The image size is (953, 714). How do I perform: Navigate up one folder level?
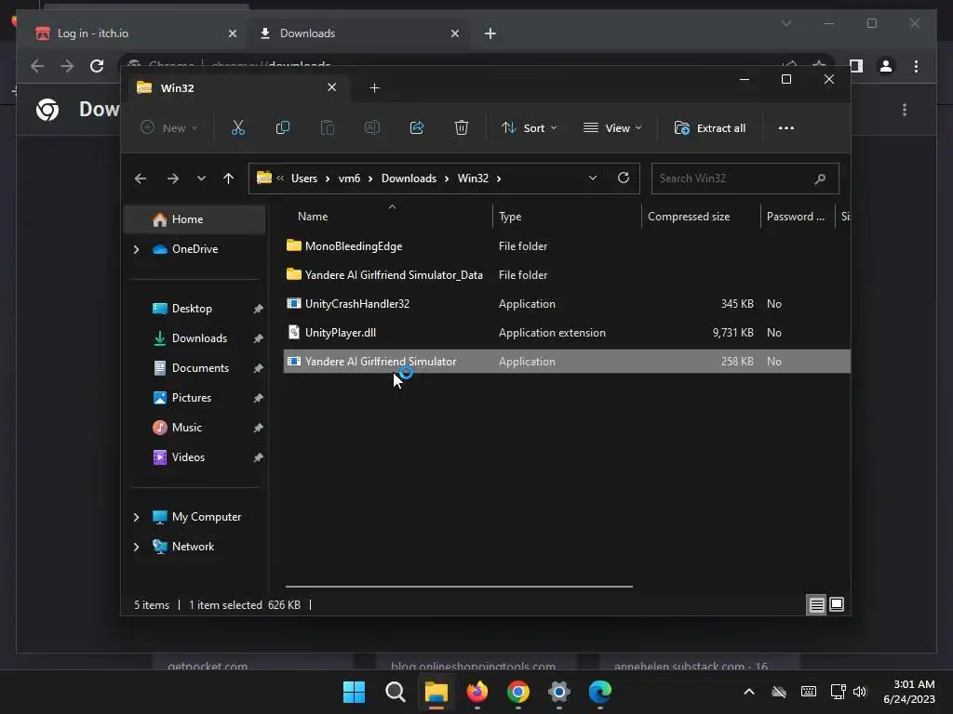tap(229, 178)
